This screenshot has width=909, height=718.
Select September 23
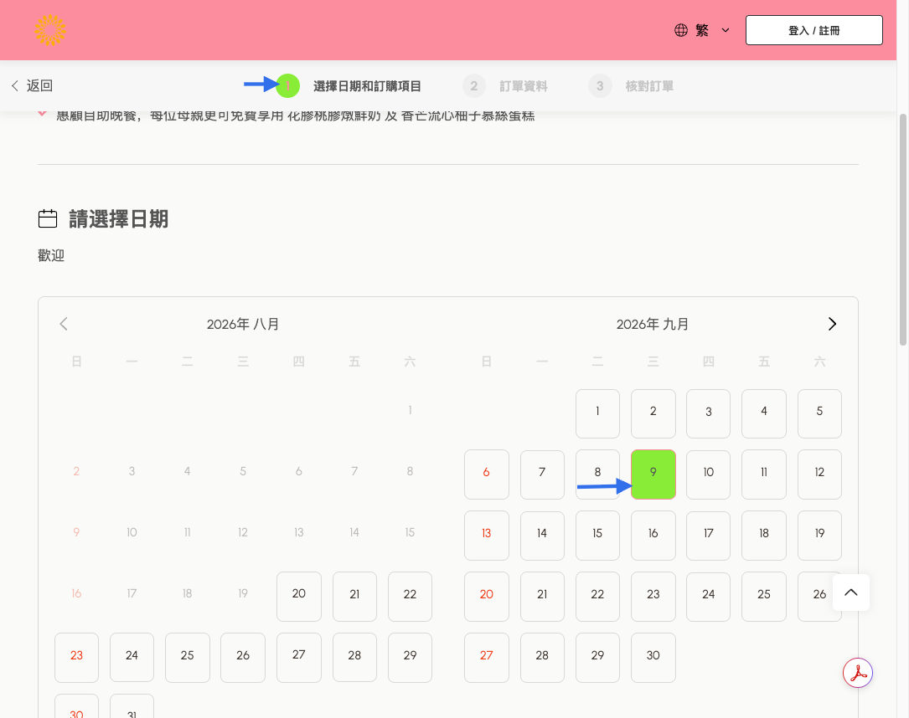click(653, 597)
